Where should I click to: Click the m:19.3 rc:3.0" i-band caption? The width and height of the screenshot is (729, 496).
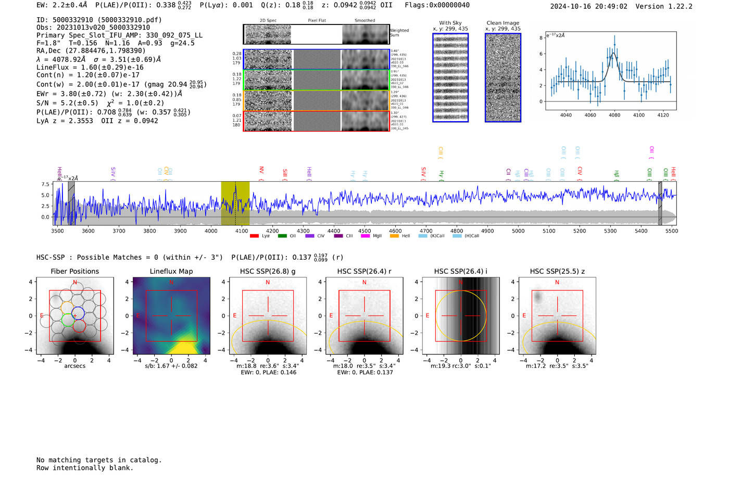point(461,366)
